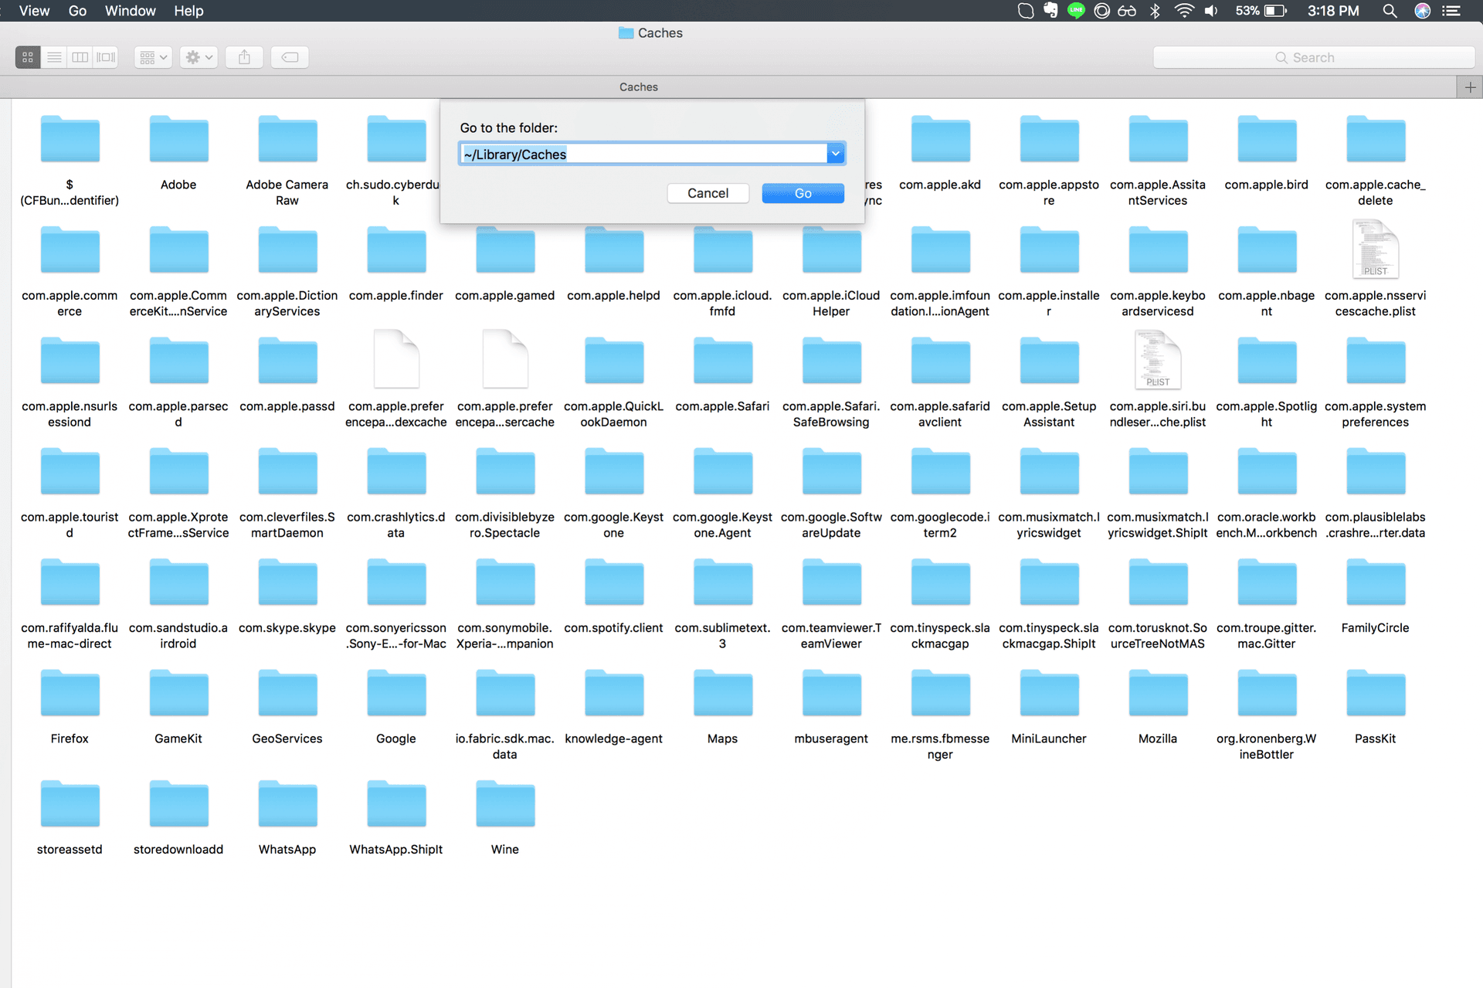Image resolution: width=1483 pixels, height=988 pixels.
Task: Switch Finder to Cover Flow view
Action: pos(106,57)
